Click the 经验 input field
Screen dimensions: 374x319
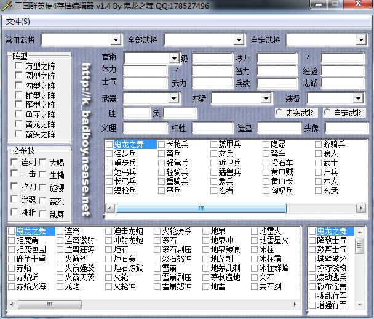tap(343, 71)
